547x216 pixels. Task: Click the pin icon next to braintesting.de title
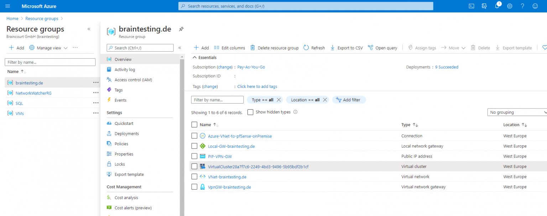(181, 29)
